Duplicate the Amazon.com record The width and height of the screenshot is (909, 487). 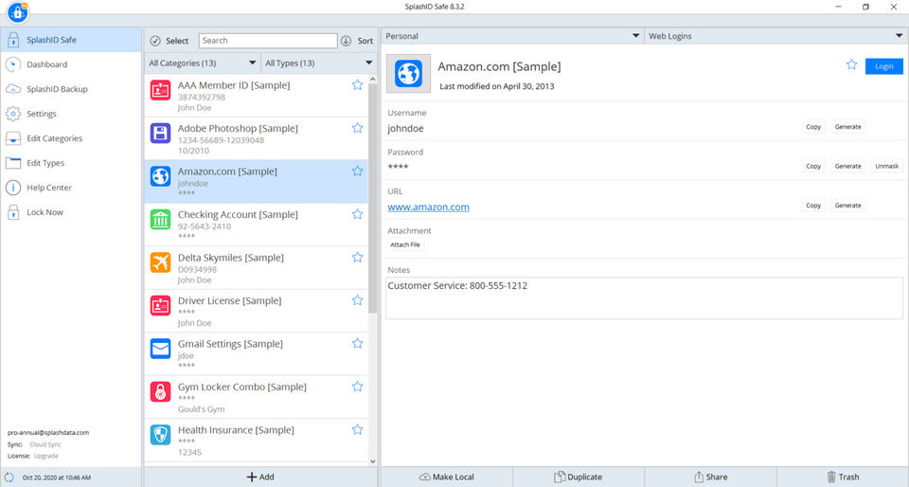tap(578, 477)
